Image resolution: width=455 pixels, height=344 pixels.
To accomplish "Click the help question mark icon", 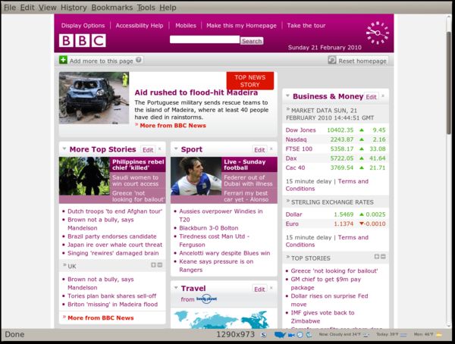I will pyautogui.click(x=139, y=60).
